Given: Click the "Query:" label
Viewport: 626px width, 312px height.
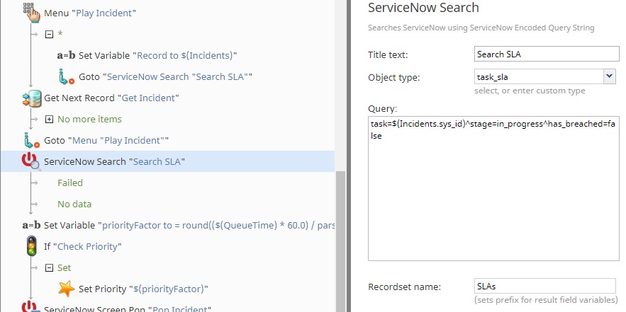Looking at the screenshot, I should point(382,109).
